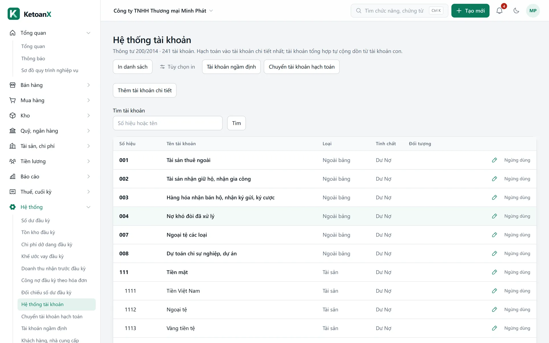The height and width of the screenshot is (343, 549).
Task: Edit Tiền mặt account pencil icon
Action: pyautogui.click(x=494, y=272)
